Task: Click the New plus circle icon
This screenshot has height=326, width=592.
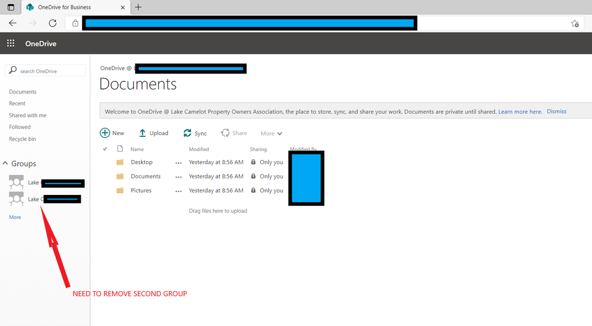Action: pyautogui.click(x=104, y=133)
